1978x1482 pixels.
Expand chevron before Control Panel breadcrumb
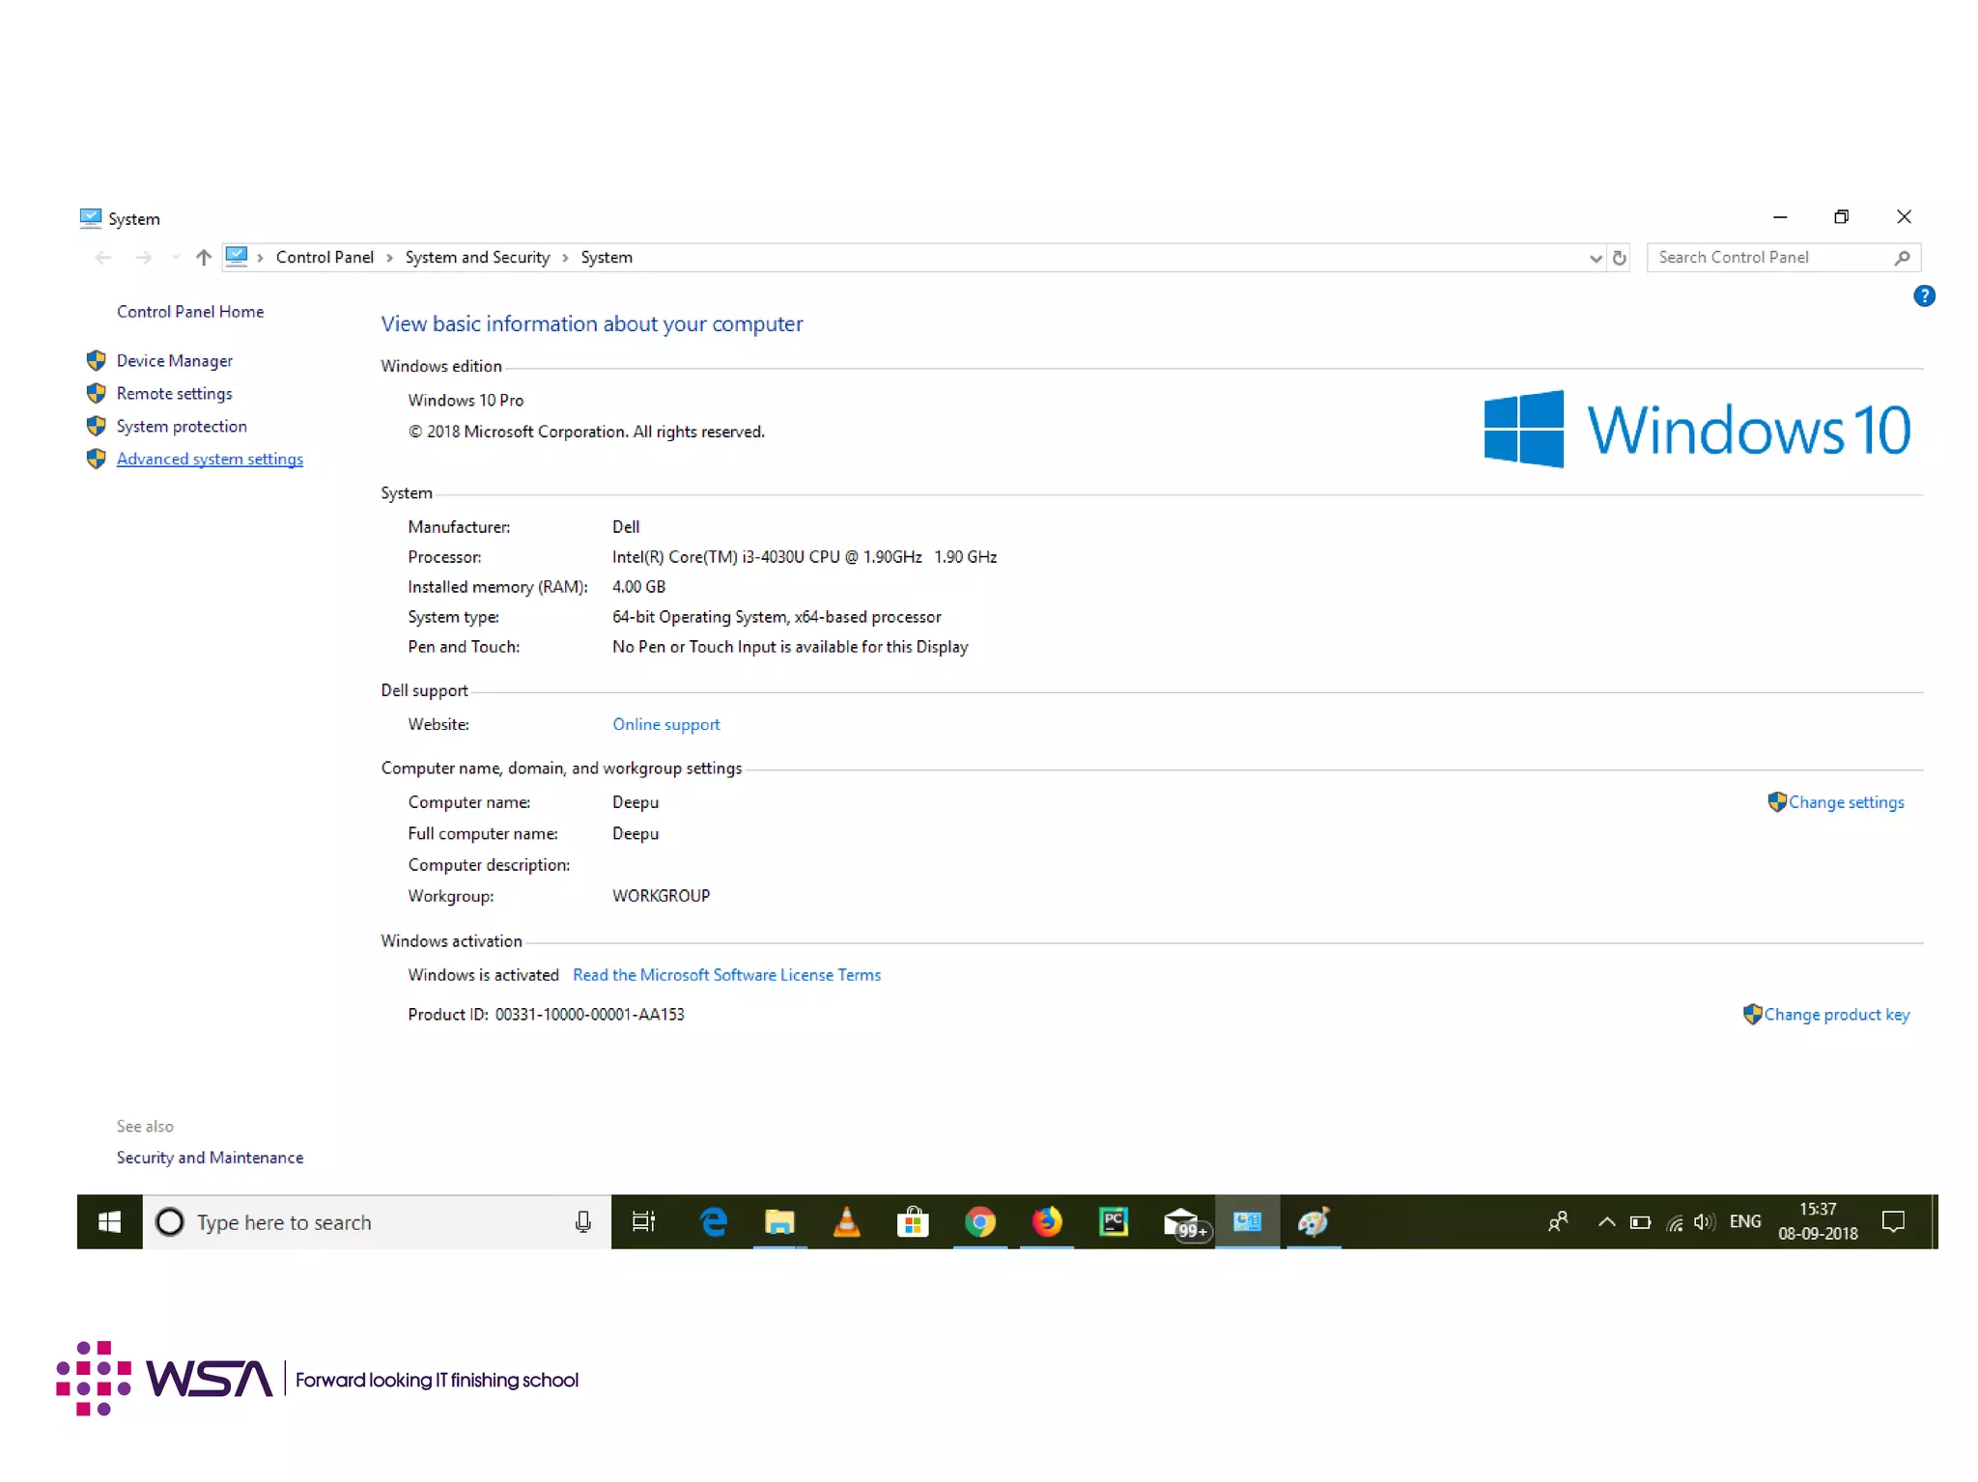coord(260,258)
